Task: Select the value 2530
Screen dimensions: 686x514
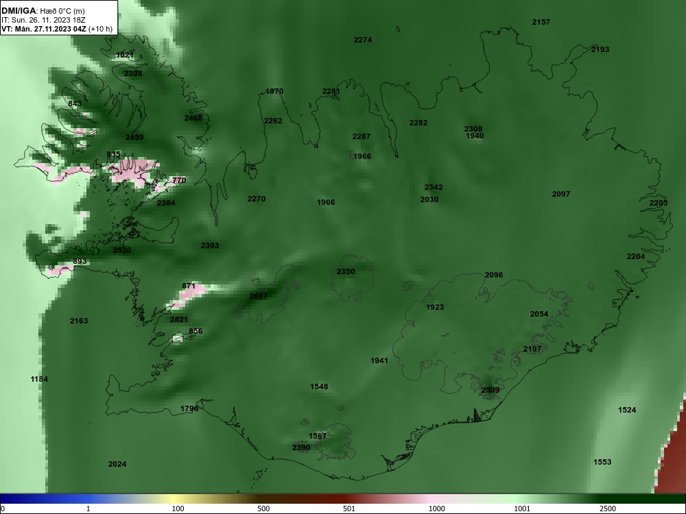Action: tap(122, 250)
